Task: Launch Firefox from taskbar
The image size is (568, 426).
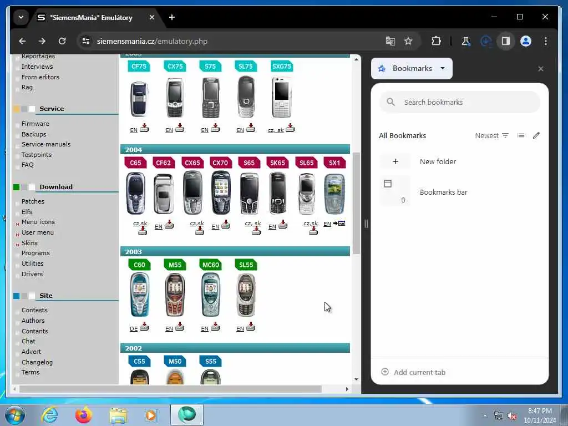Action: click(x=84, y=415)
